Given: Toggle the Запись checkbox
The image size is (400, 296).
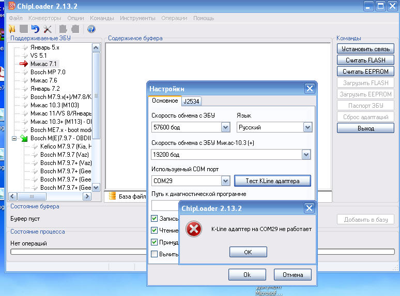Looking at the screenshot, I should click(x=155, y=219).
